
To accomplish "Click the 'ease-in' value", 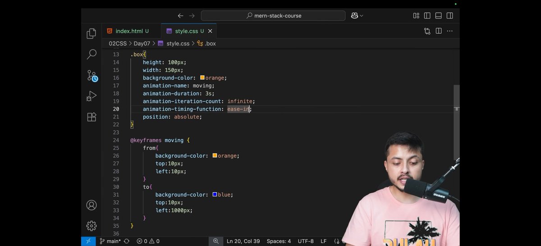I will click(238, 109).
